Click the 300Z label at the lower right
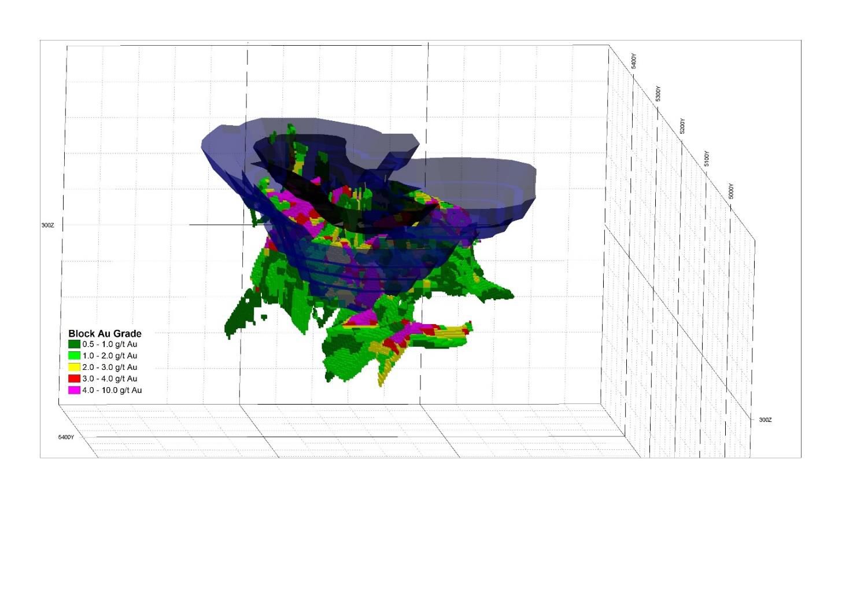 tap(765, 420)
